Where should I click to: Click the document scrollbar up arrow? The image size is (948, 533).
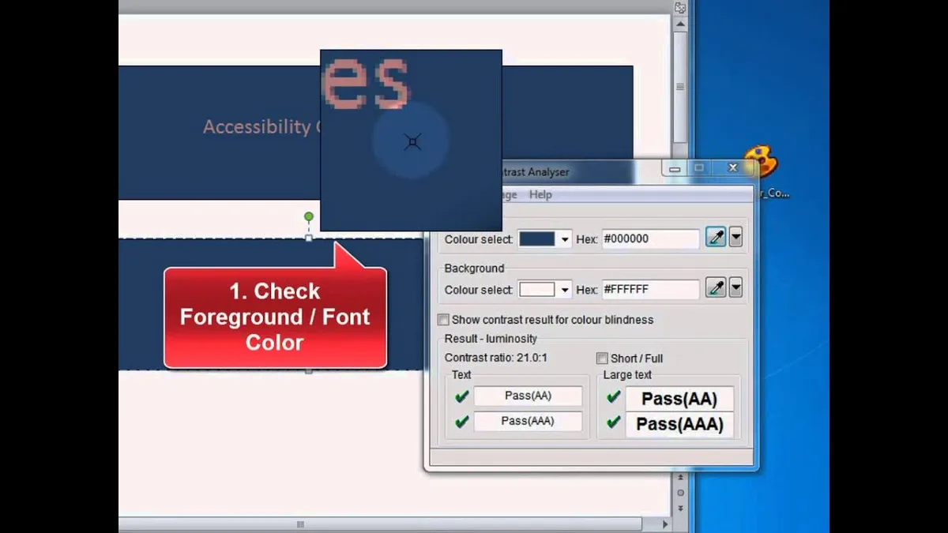(x=679, y=24)
